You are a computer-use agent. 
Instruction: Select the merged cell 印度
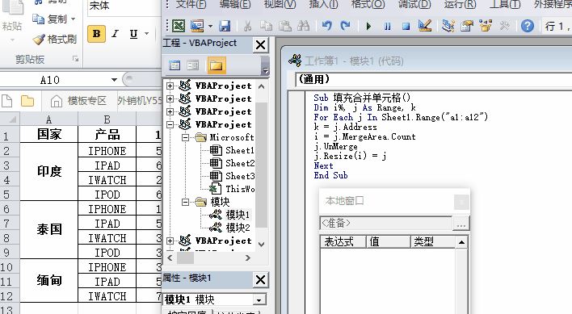pos(49,172)
